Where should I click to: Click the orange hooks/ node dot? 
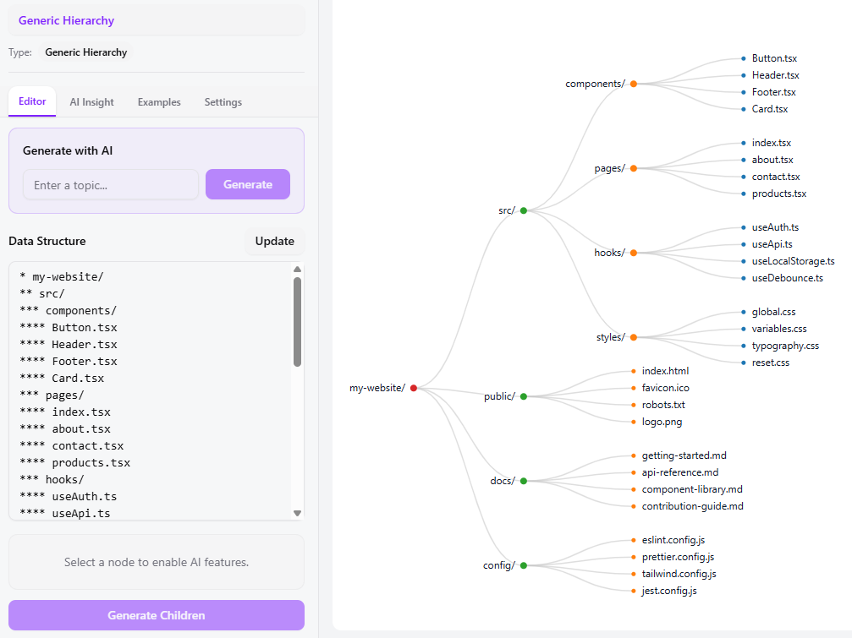pos(635,252)
